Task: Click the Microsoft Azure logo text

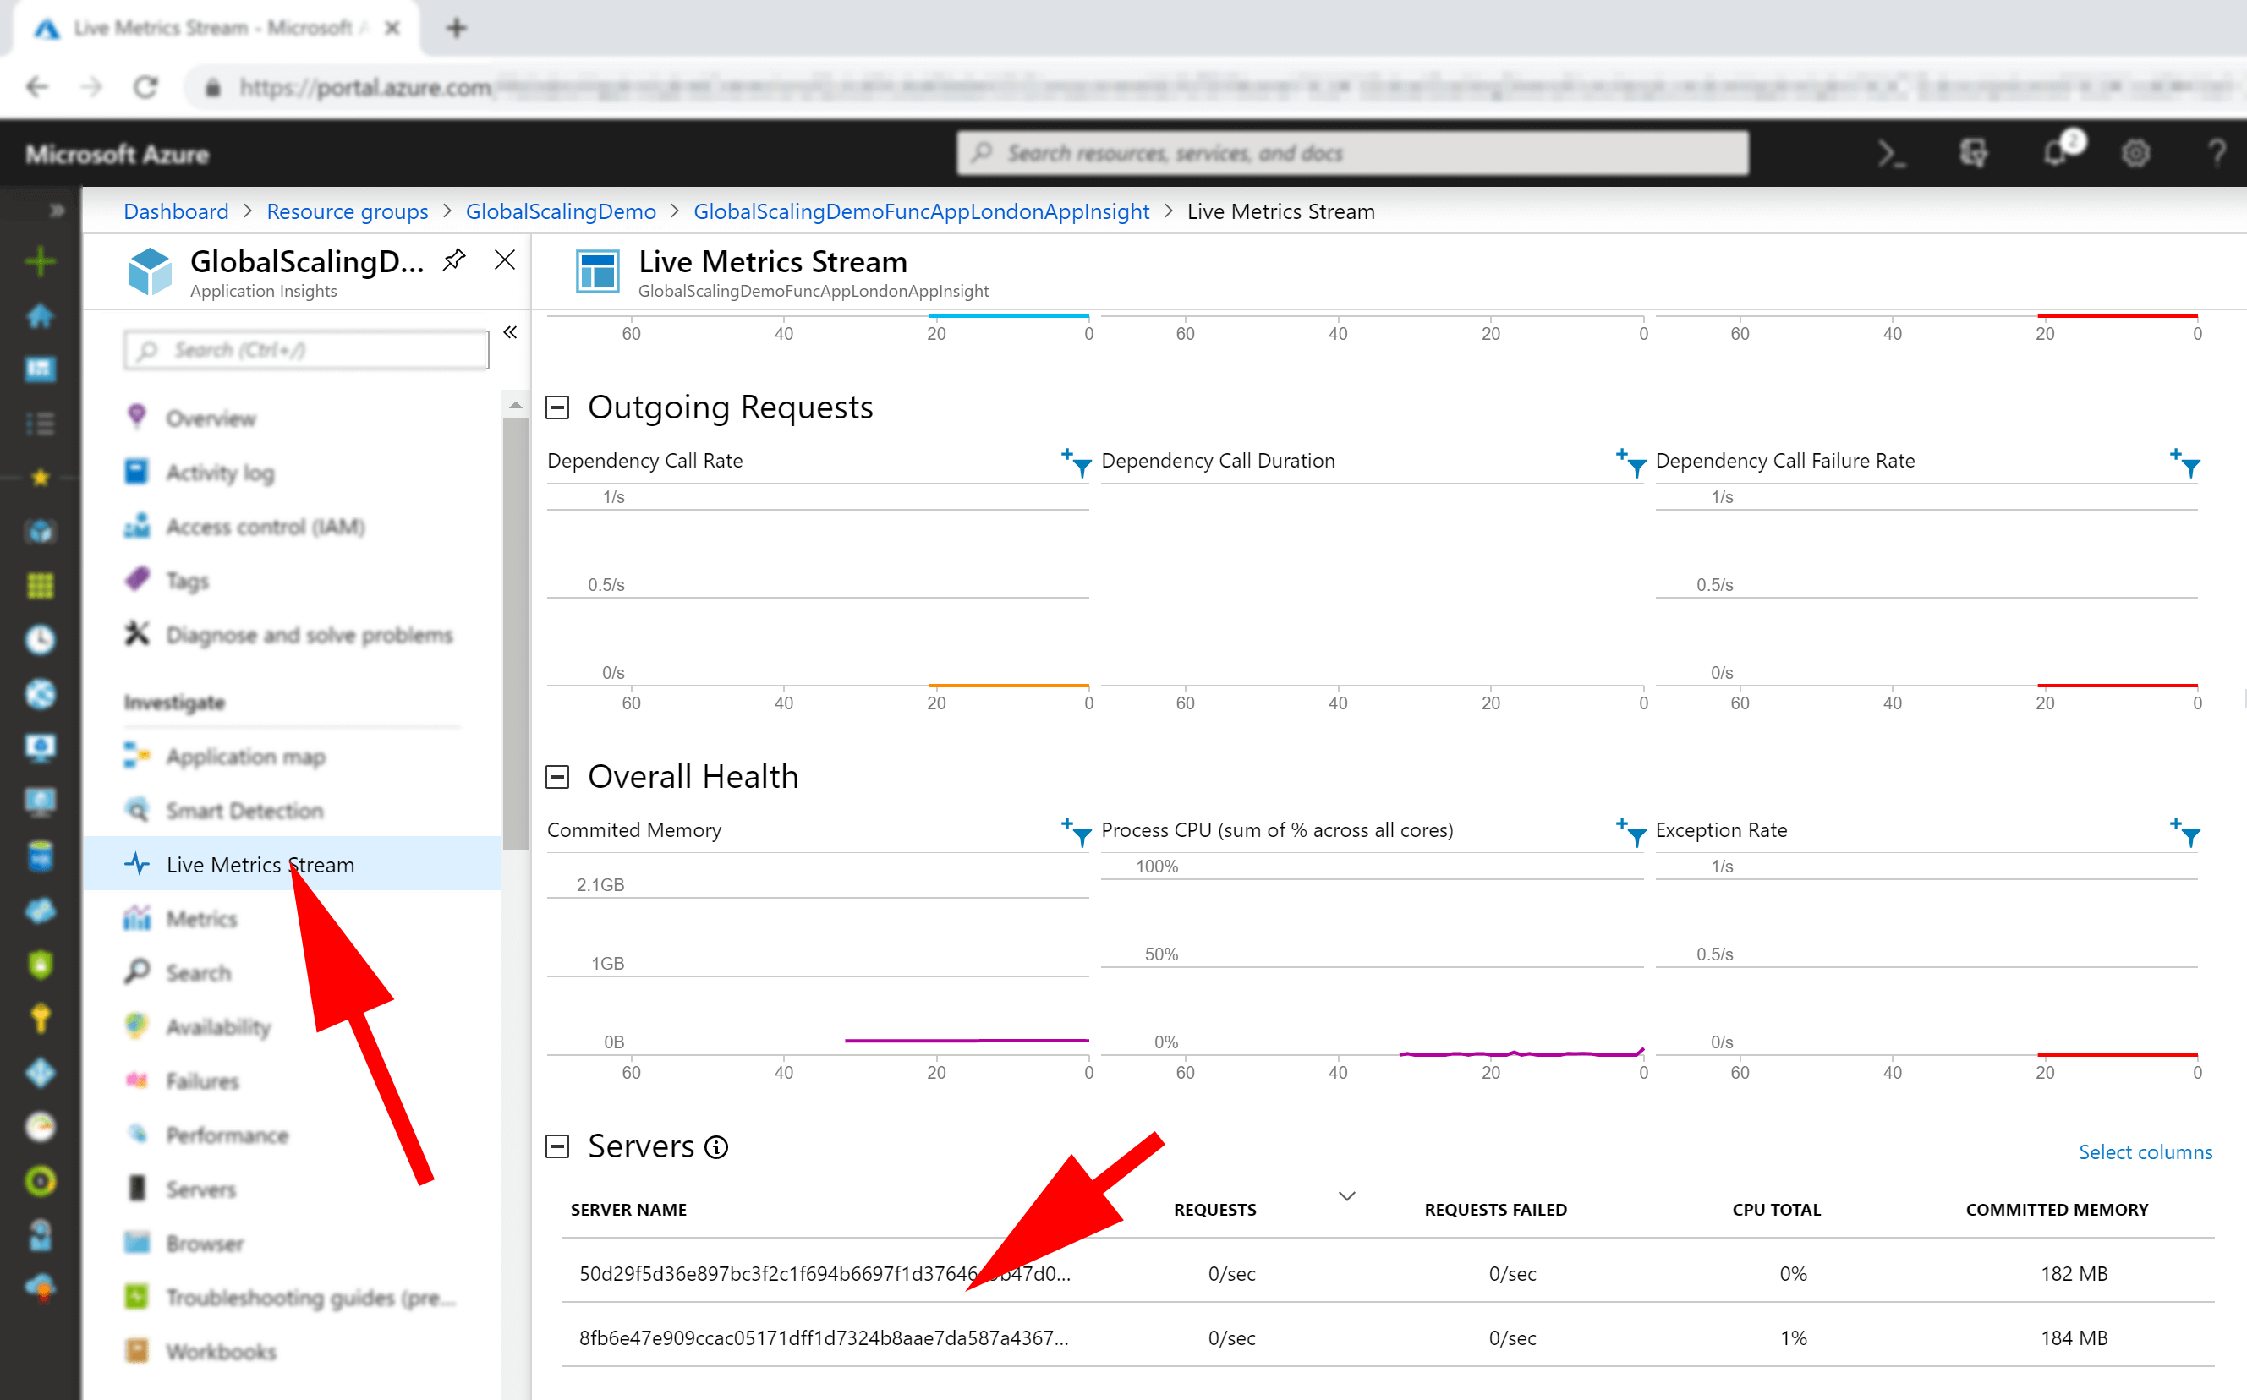Action: tap(118, 155)
